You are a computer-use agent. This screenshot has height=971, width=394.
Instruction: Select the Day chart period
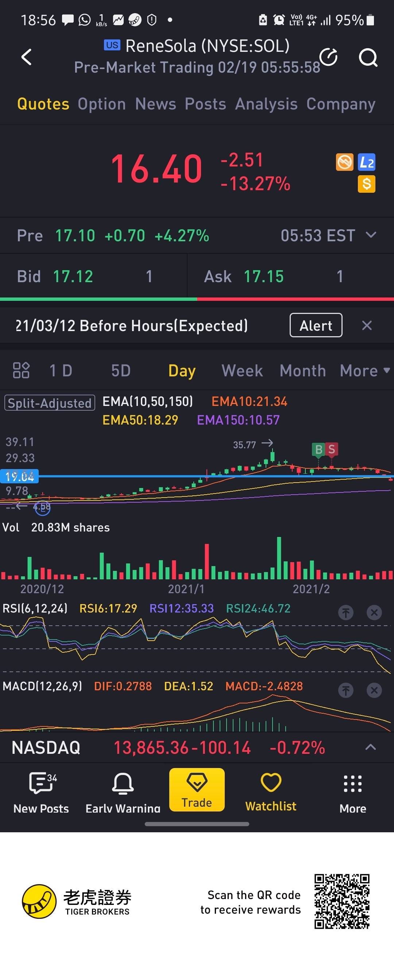(182, 371)
